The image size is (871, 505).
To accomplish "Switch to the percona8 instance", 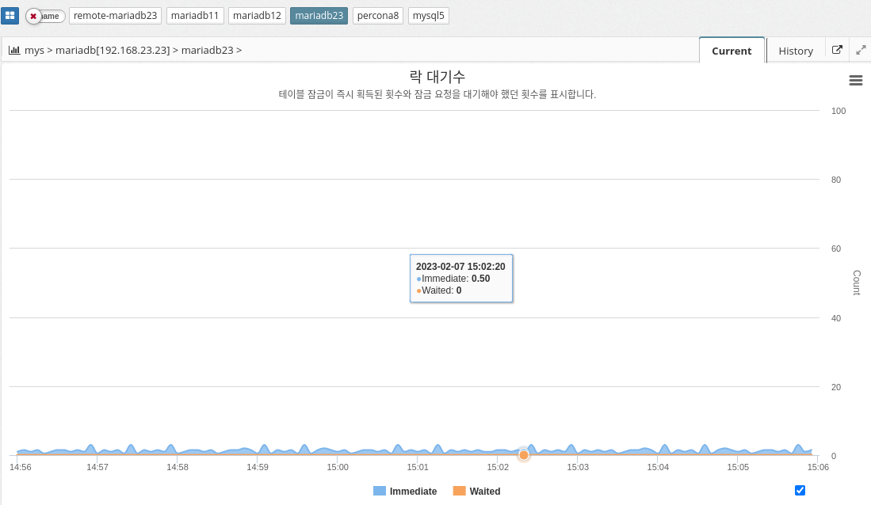I will click(x=378, y=16).
